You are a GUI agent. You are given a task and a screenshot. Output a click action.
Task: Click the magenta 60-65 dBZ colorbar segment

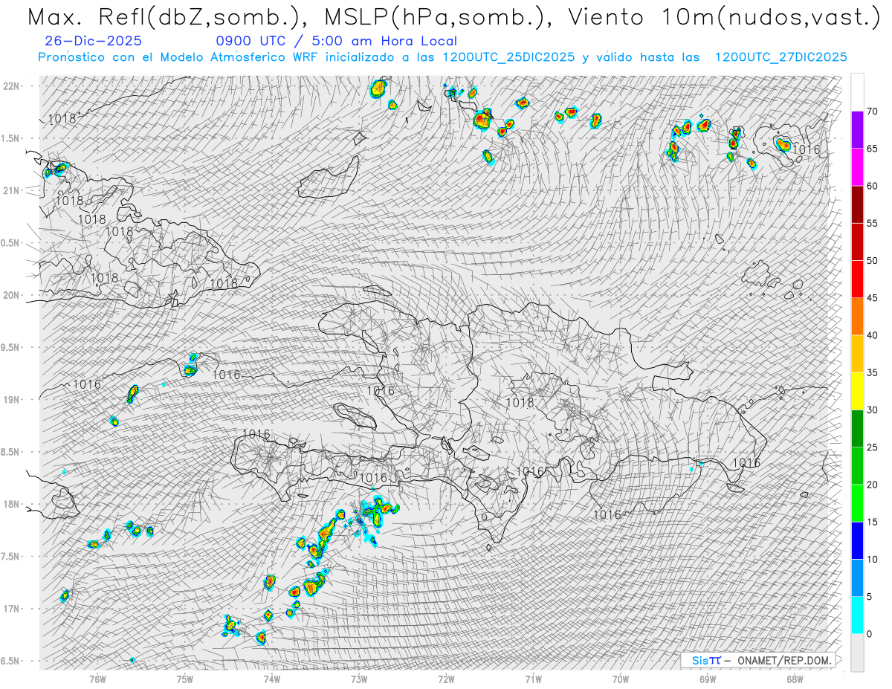tap(857, 167)
